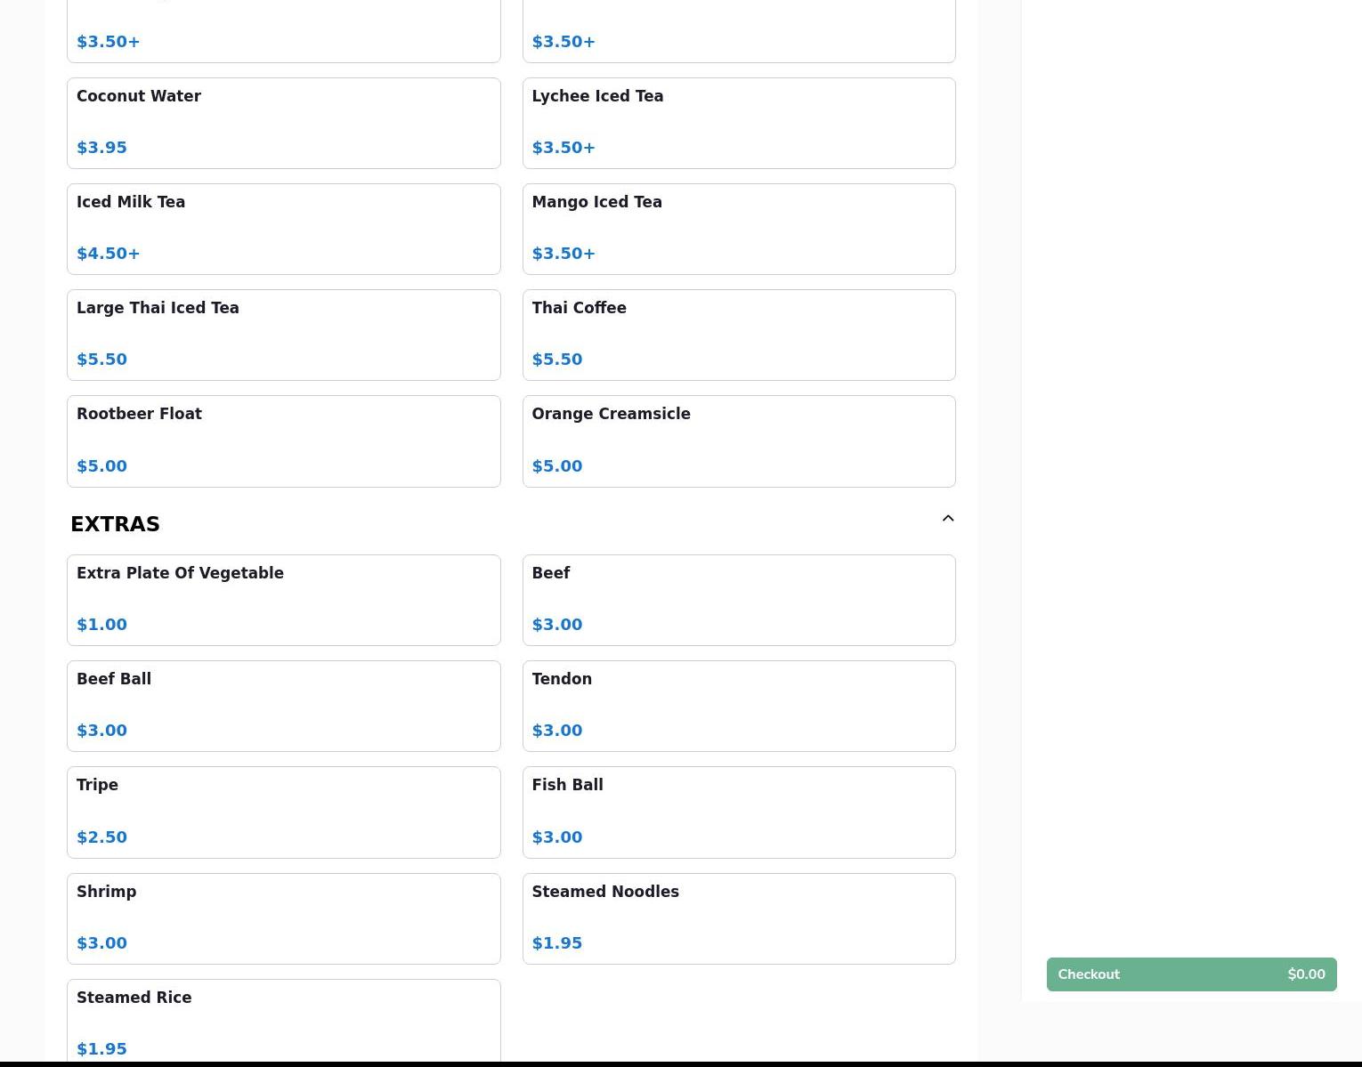This screenshot has height=1067, width=1362.
Task: Add the Shrimp extra
Action: tap(283, 918)
